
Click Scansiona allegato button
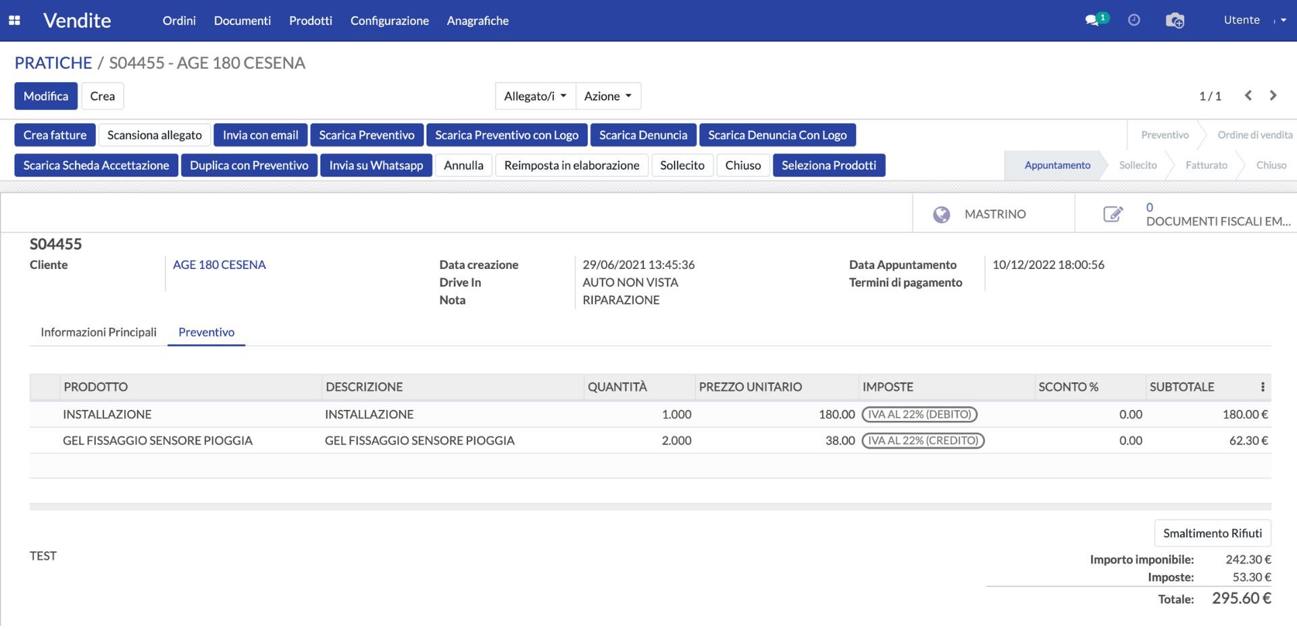point(155,135)
